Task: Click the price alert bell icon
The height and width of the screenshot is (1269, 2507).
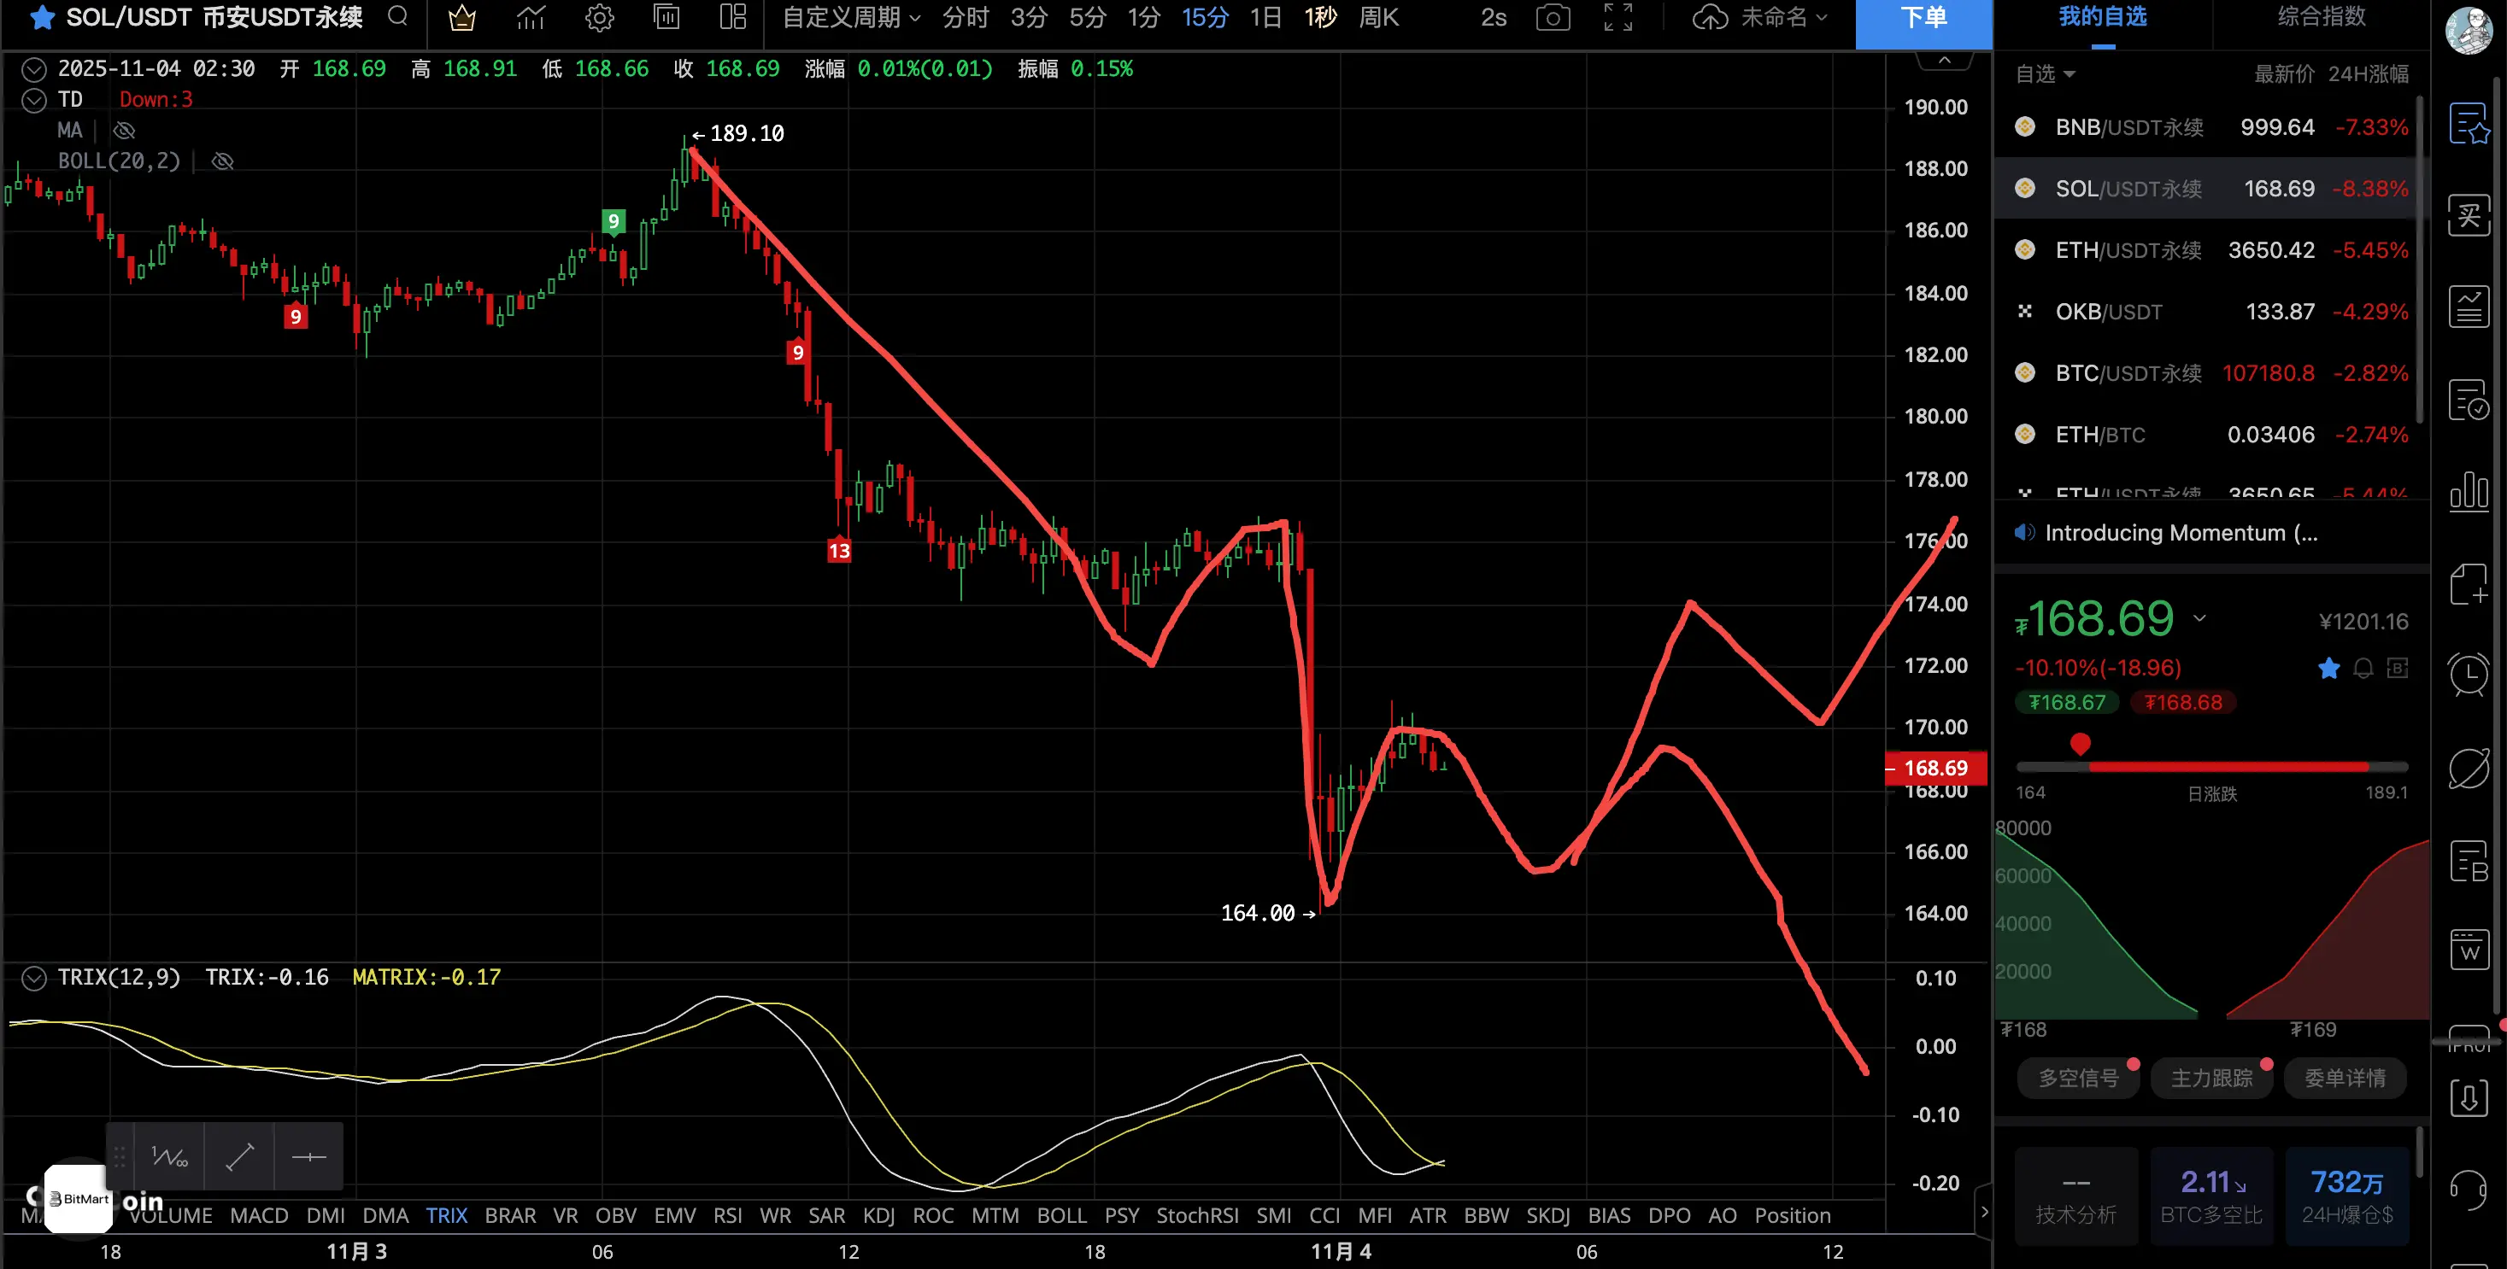Action: point(2363,668)
